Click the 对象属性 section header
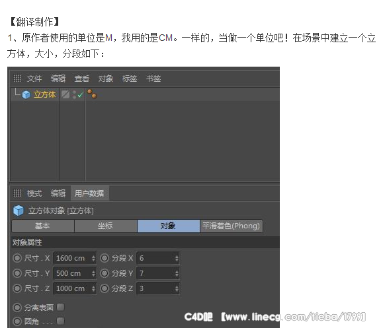Screen dimensions: 383x328 [x=146, y=242]
